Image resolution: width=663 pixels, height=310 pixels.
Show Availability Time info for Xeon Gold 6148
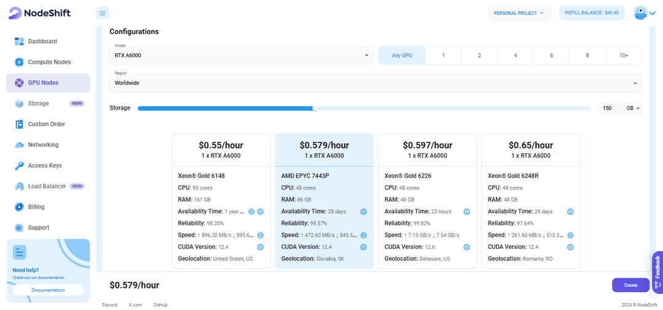pyautogui.click(x=260, y=211)
